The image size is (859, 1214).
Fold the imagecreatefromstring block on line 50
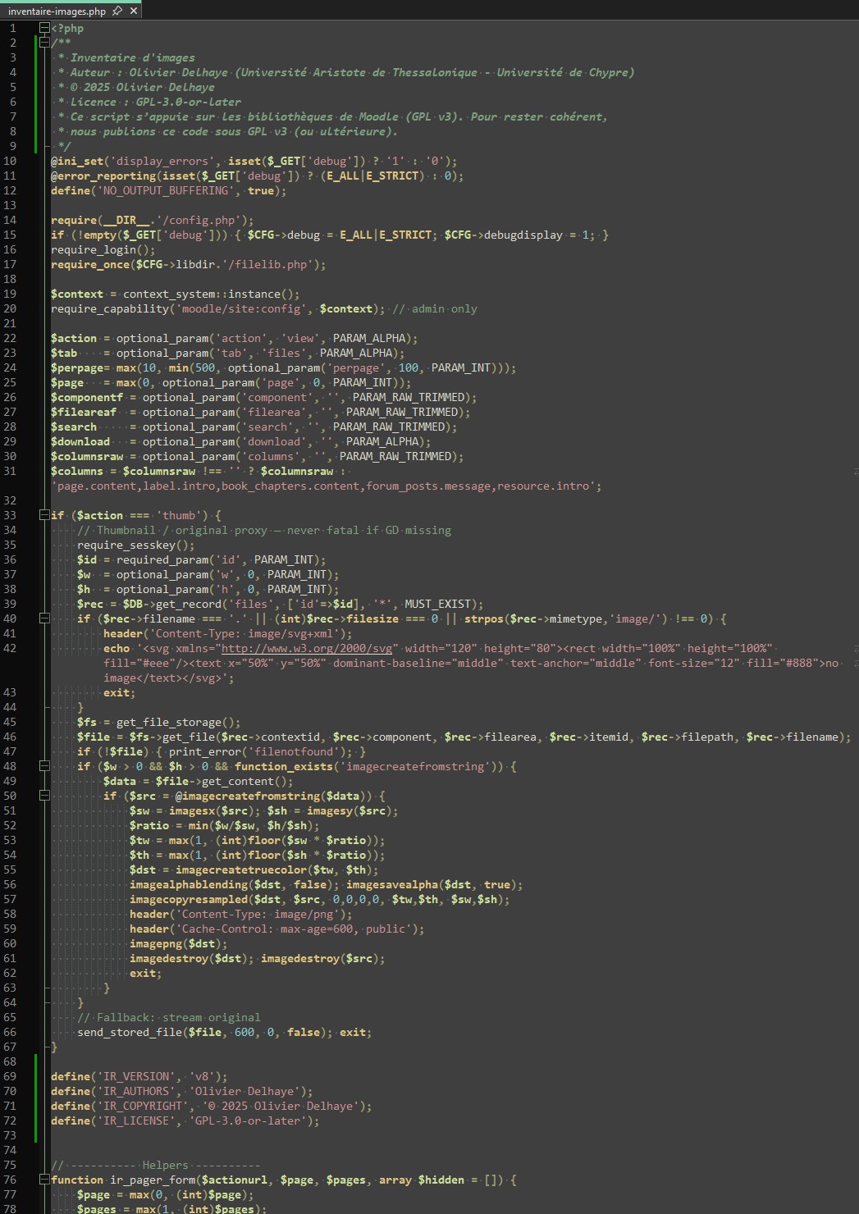point(44,796)
